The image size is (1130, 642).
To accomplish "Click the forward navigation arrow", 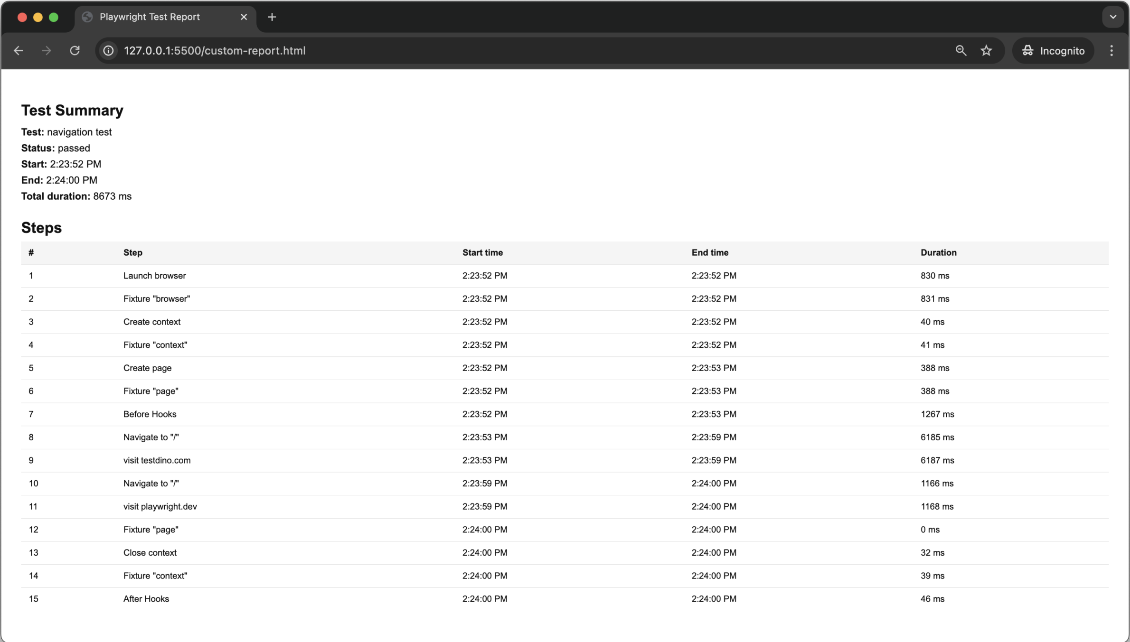I will click(x=46, y=50).
